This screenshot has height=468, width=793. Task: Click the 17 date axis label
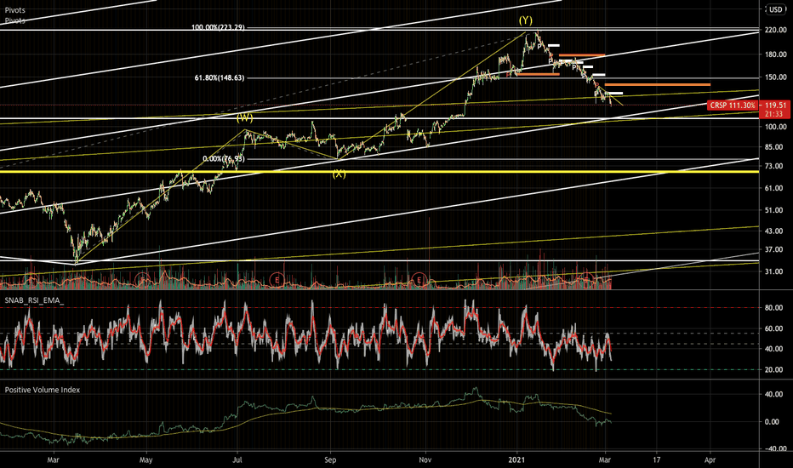[x=657, y=459]
